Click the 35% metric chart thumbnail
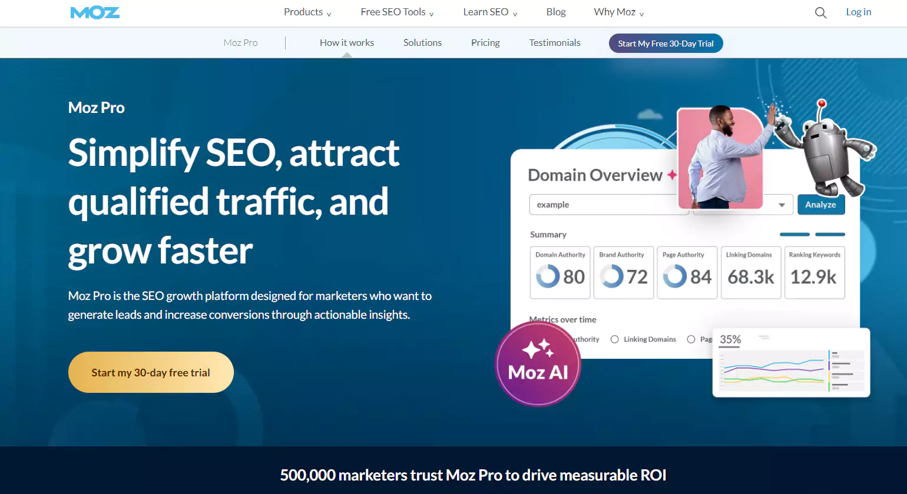This screenshot has height=494, width=907. click(x=791, y=361)
